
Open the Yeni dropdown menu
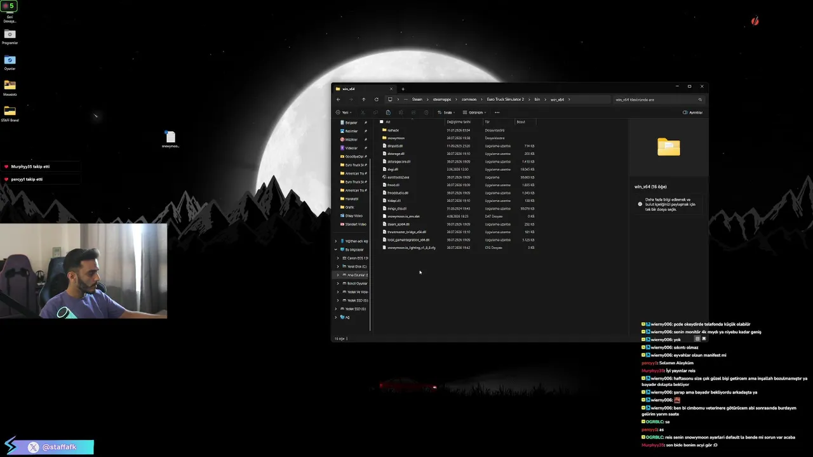[x=344, y=112]
